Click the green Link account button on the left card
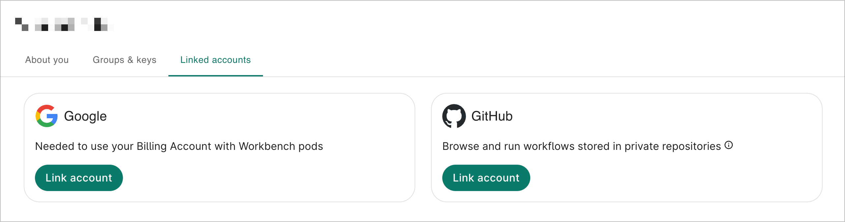The image size is (845, 222). 79,178
